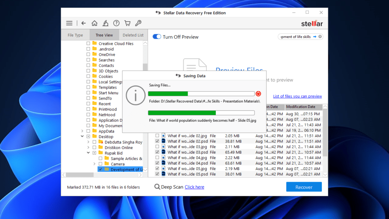Click the Recover button
The height and width of the screenshot is (219, 389).
click(x=304, y=187)
